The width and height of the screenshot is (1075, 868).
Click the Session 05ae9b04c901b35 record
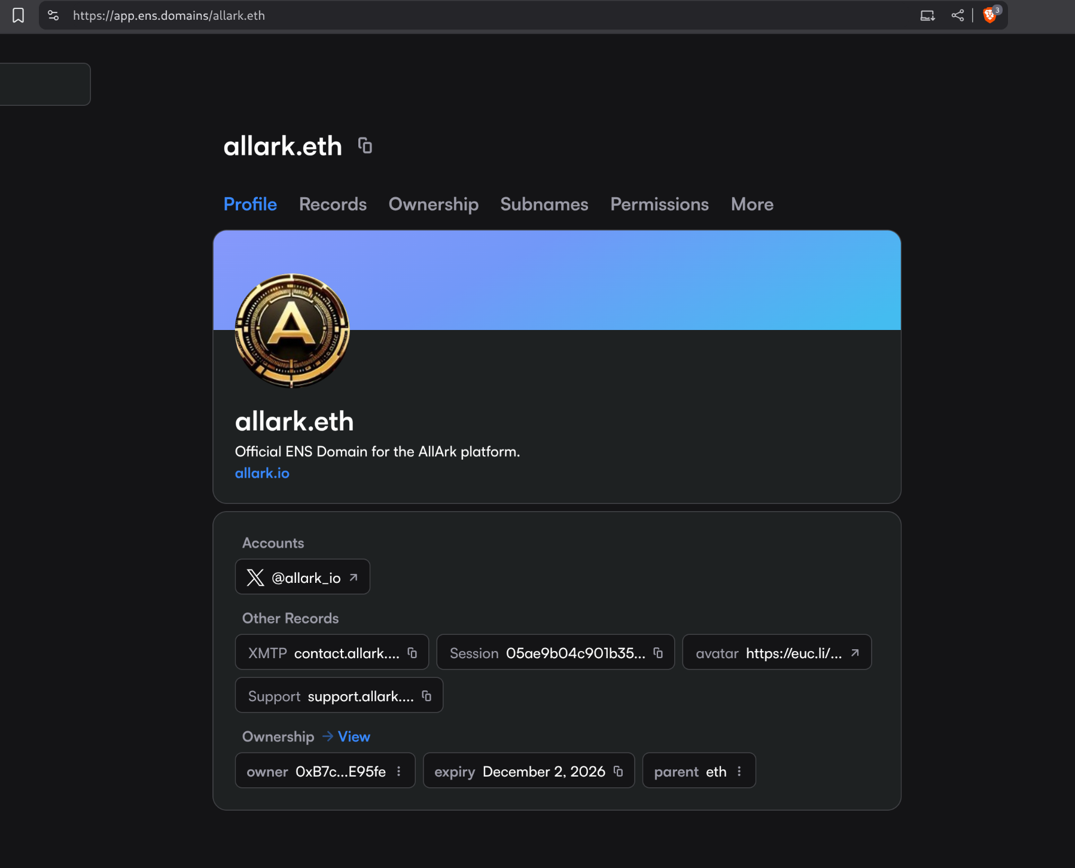pos(556,652)
